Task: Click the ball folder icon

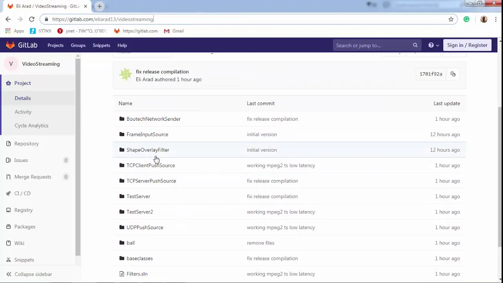Action: [x=122, y=243]
